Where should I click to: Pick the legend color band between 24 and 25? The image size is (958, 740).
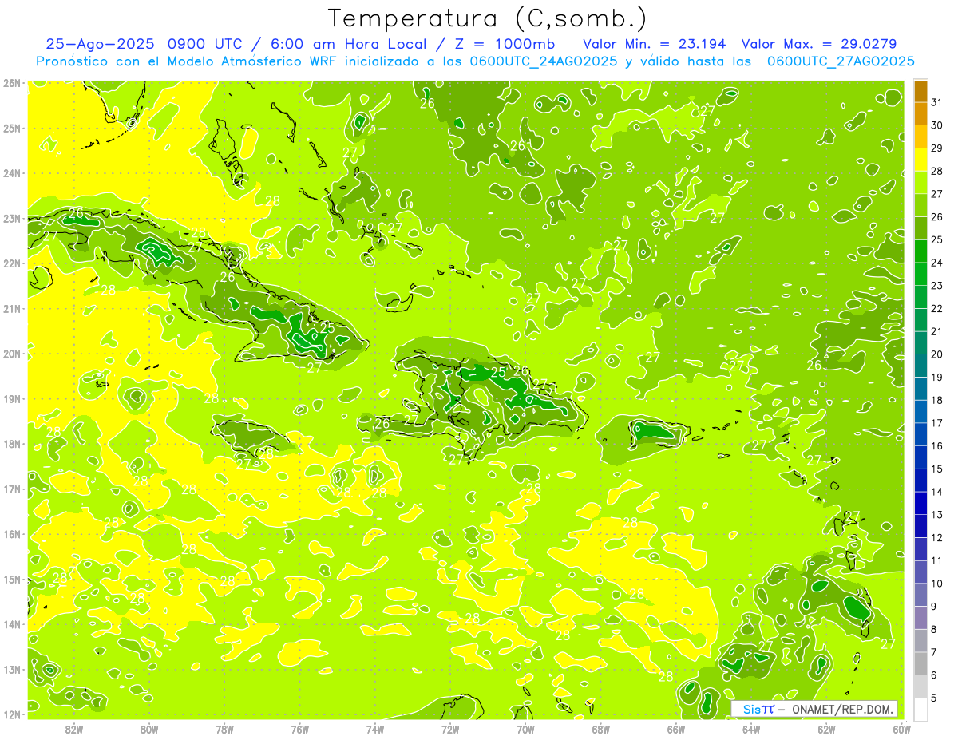click(920, 251)
